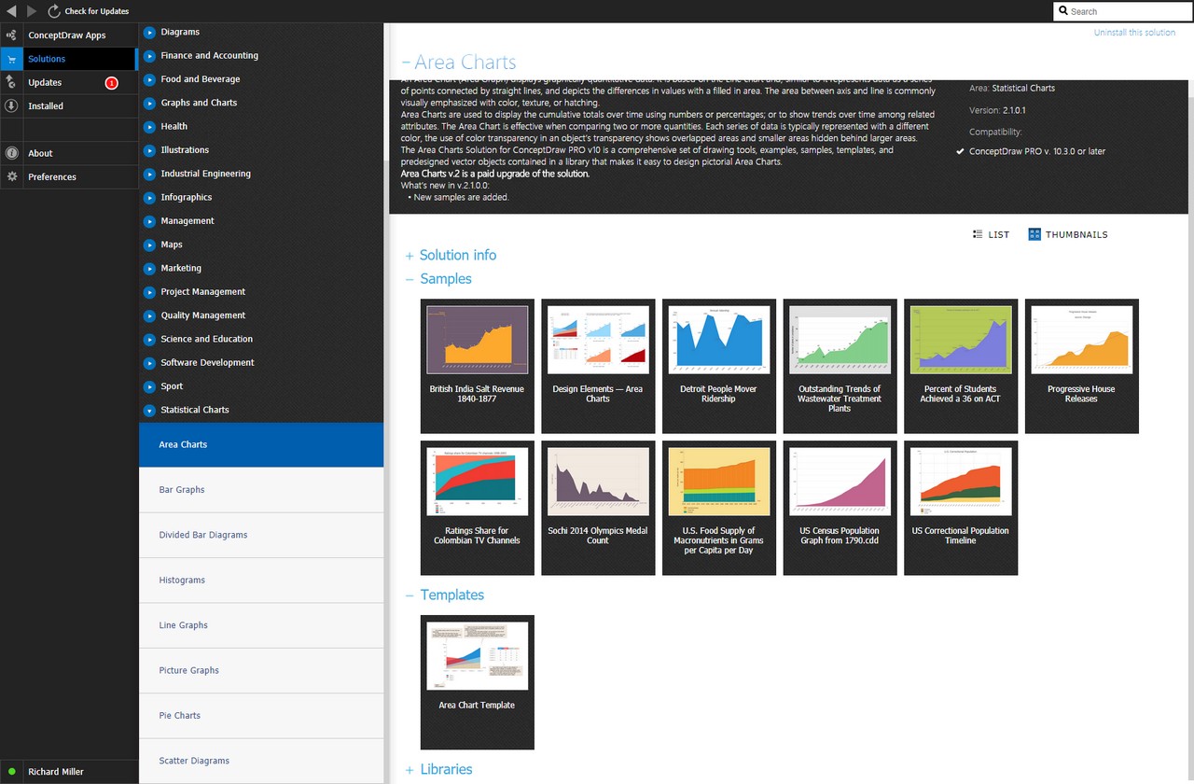
Task: Open the Quality Management category
Action: coord(202,315)
